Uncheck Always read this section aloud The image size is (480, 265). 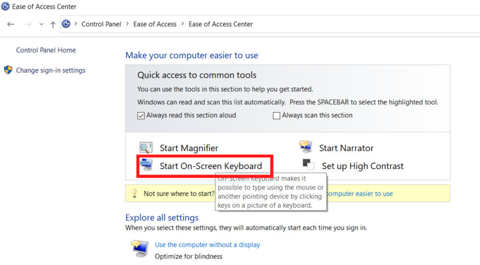(141, 116)
